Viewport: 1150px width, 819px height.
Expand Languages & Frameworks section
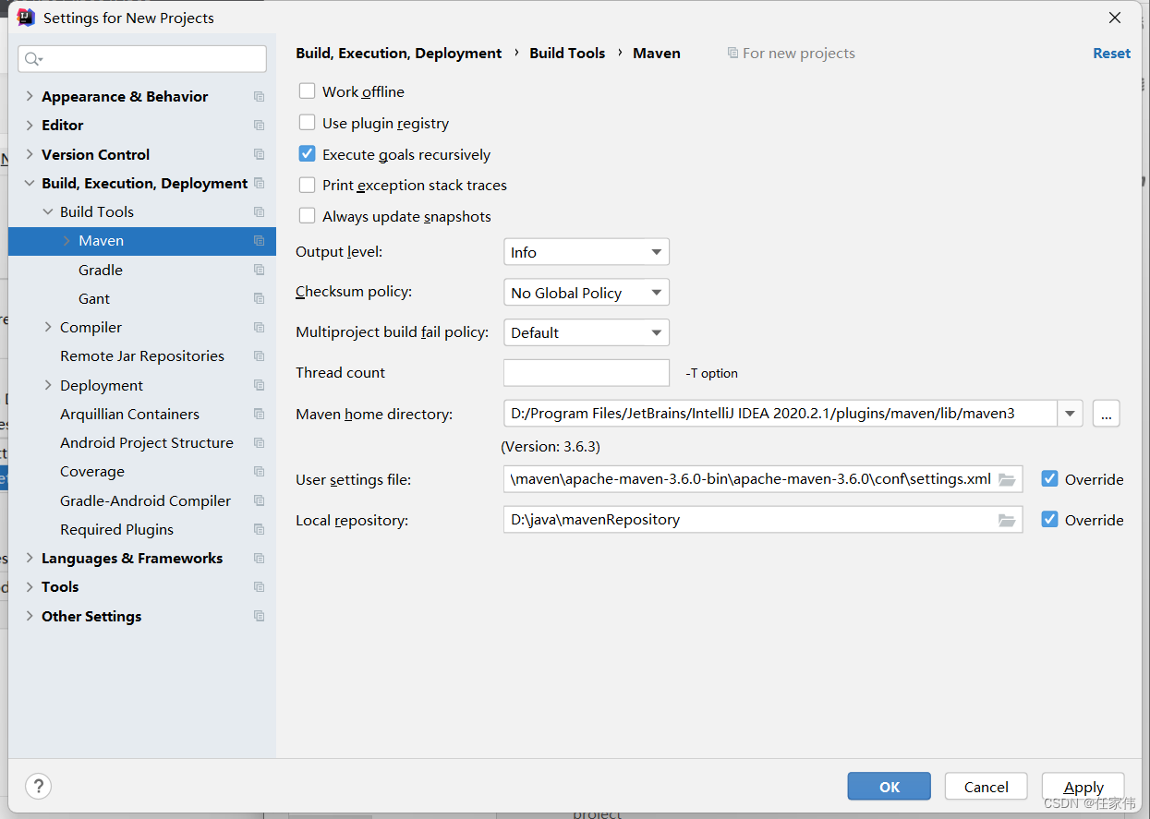point(30,558)
